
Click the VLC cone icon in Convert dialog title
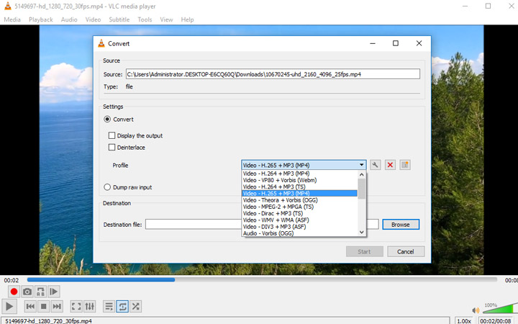[x=101, y=43]
